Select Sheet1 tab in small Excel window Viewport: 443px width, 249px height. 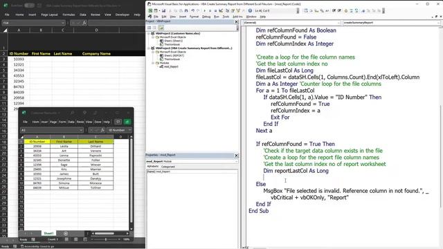click(48, 233)
